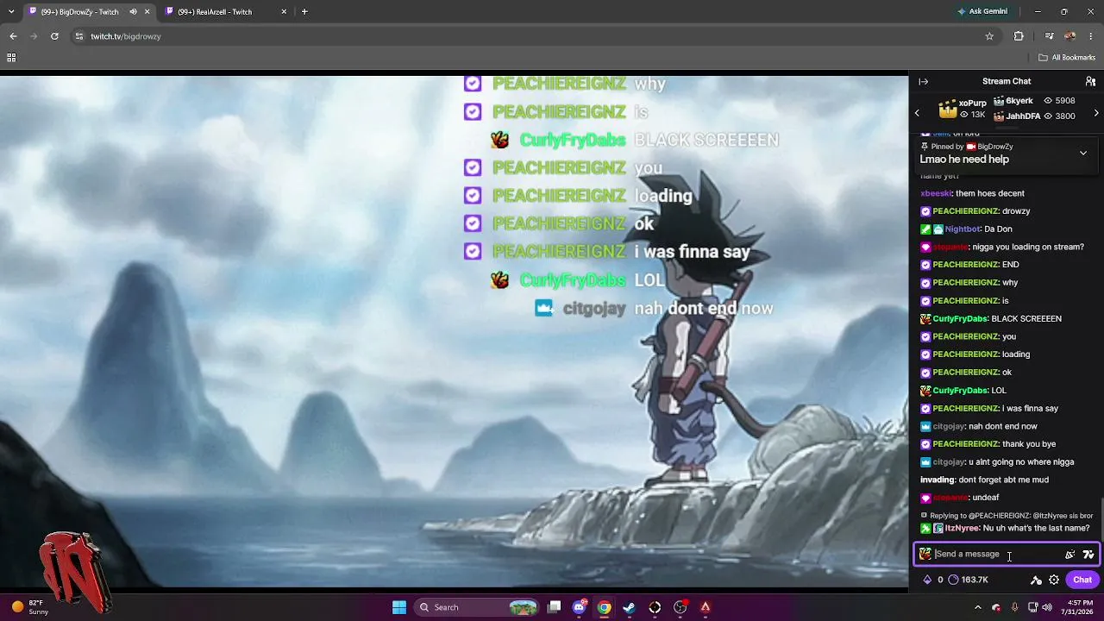1104x621 pixels.
Task: Select the chat message "thank you bye"
Action: click(1029, 444)
